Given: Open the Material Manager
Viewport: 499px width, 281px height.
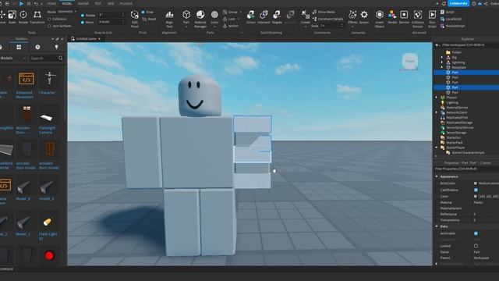Looking at the screenshot, I should coord(200,19).
